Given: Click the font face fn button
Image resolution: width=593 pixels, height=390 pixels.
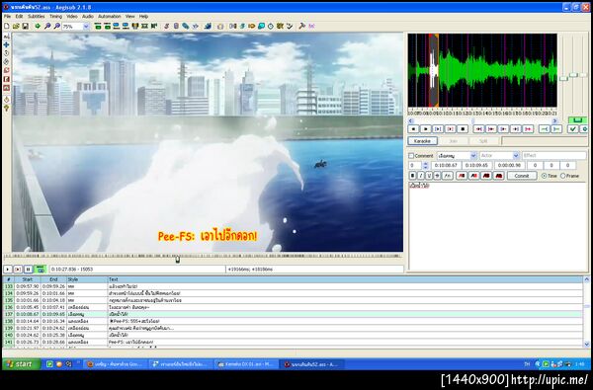Looking at the screenshot, I should coord(448,176).
